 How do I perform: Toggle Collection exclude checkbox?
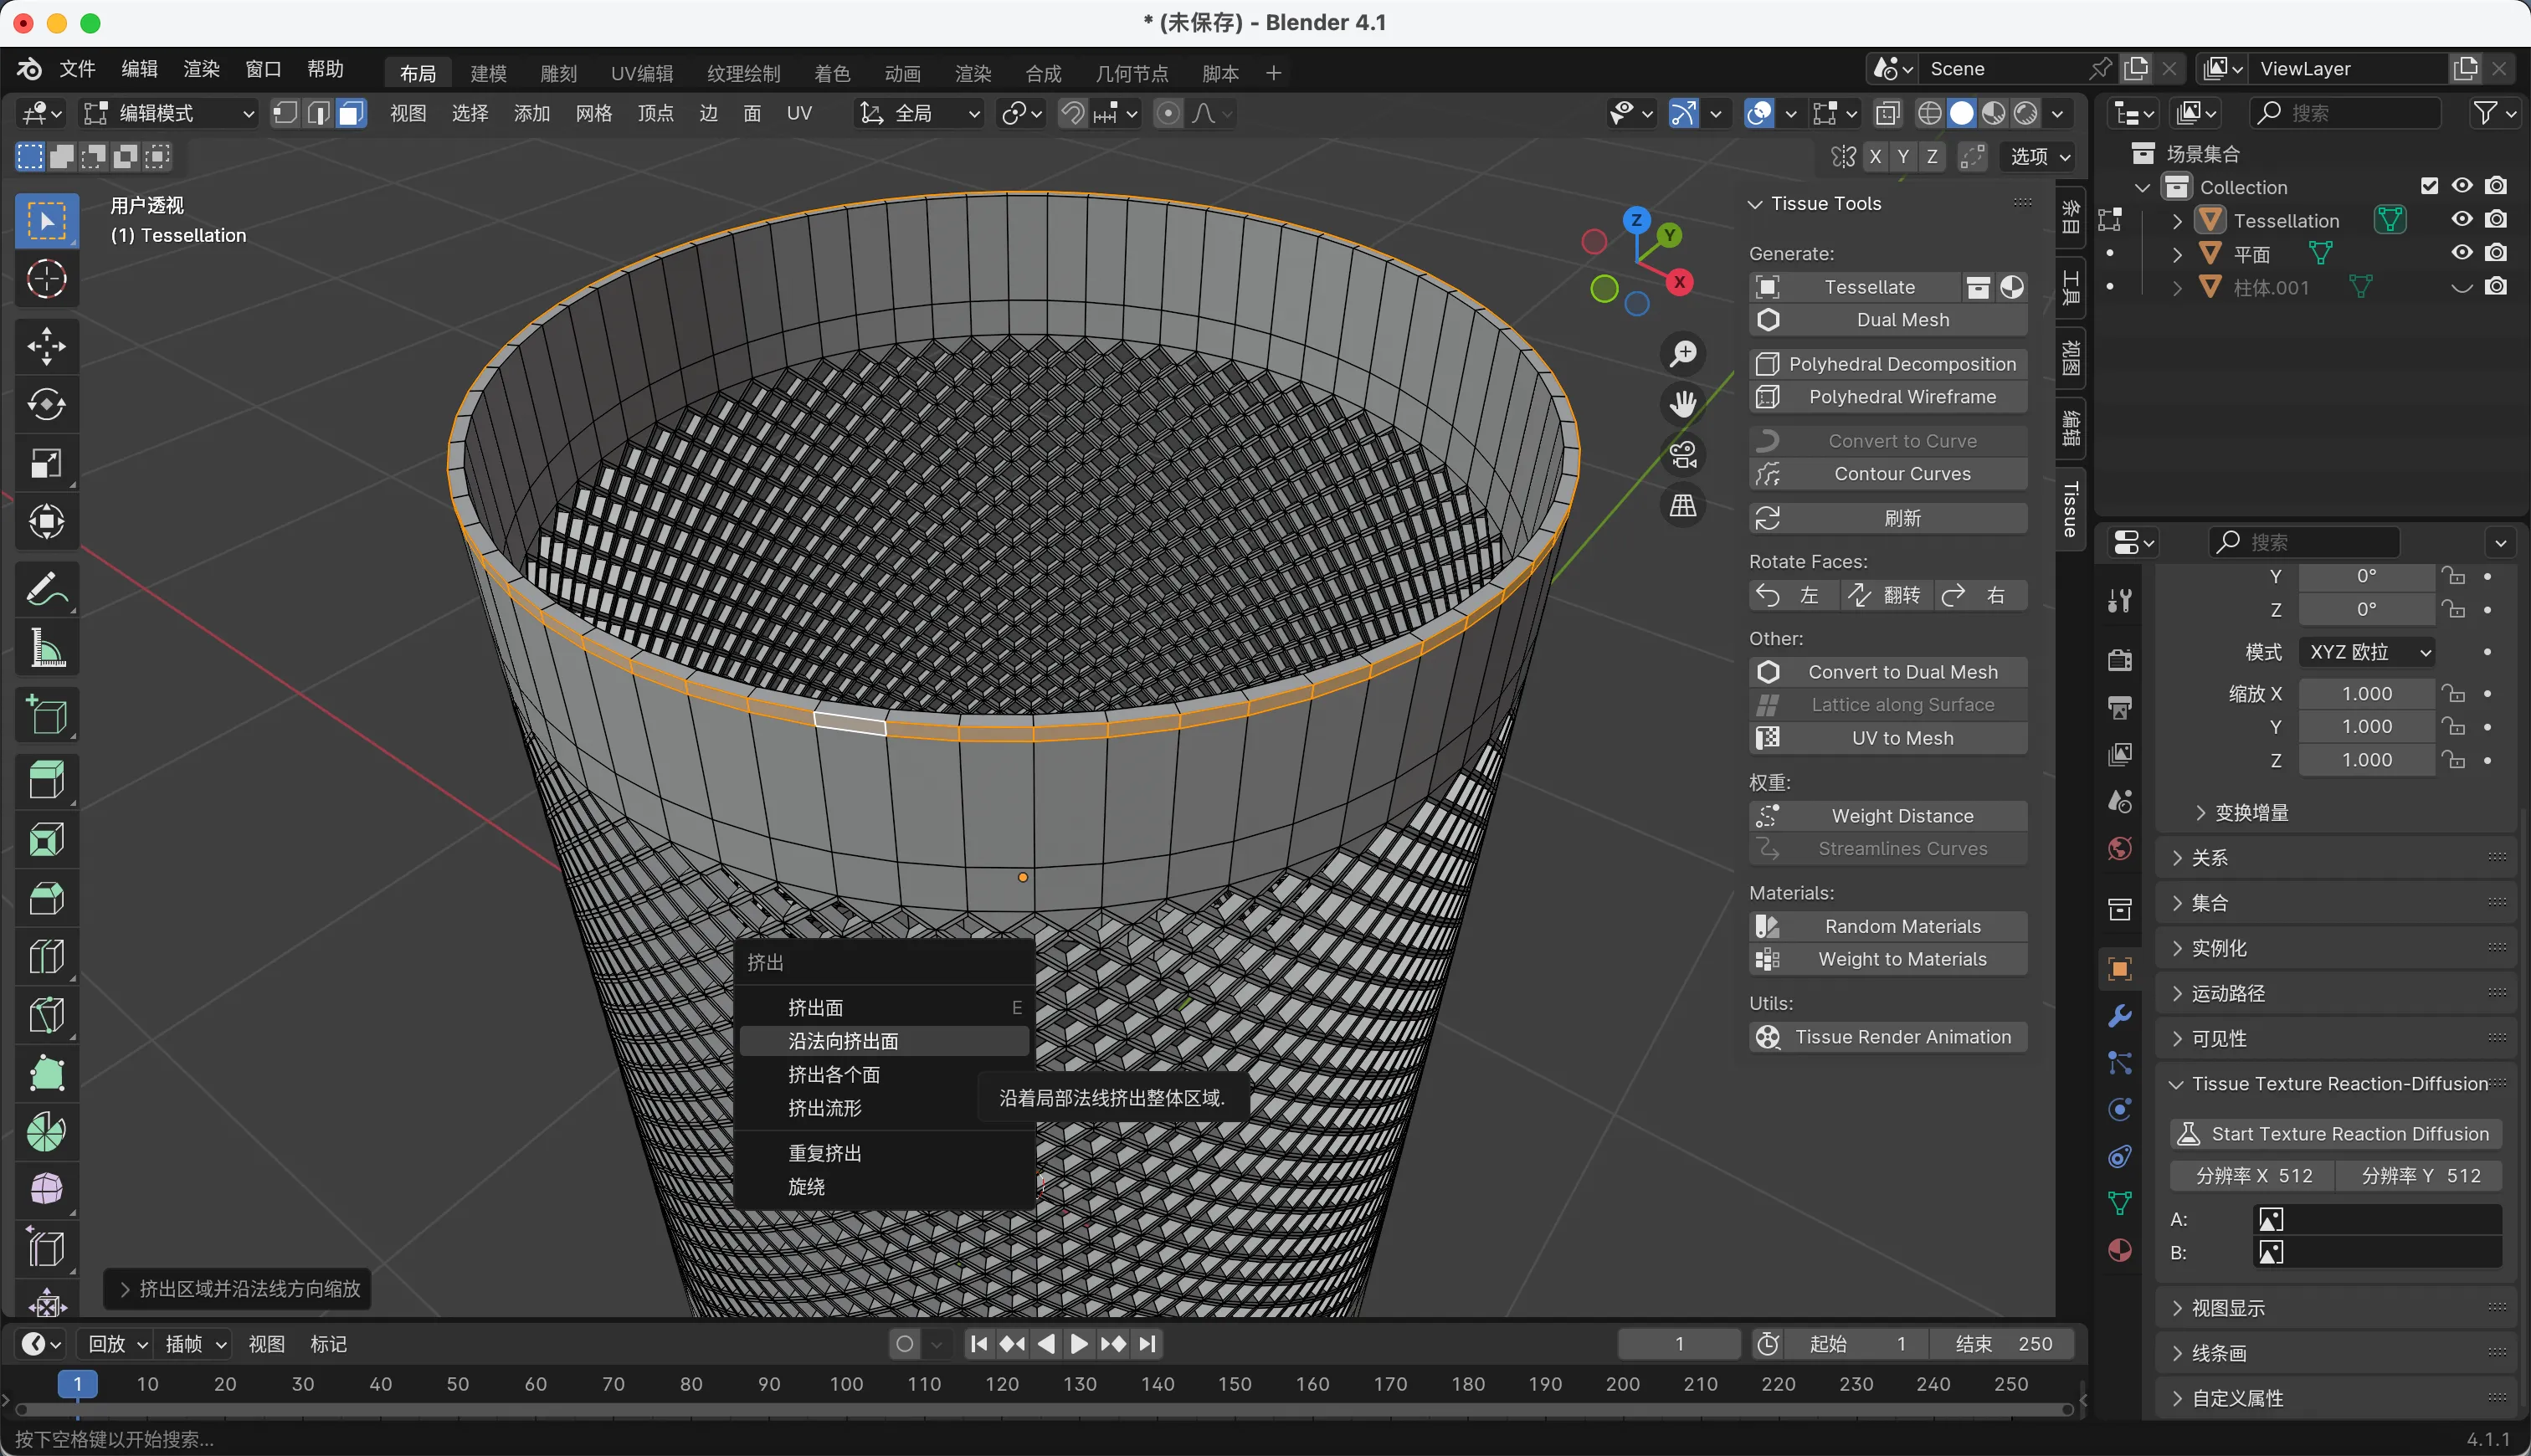(2429, 186)
